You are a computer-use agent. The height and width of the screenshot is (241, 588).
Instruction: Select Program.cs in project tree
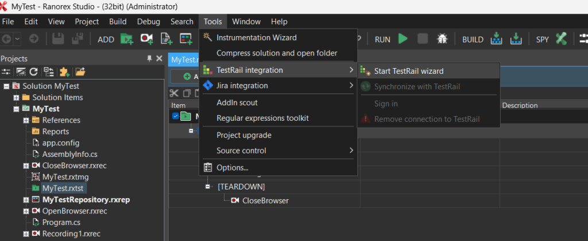pyautogui.click(x=61, y=222)
